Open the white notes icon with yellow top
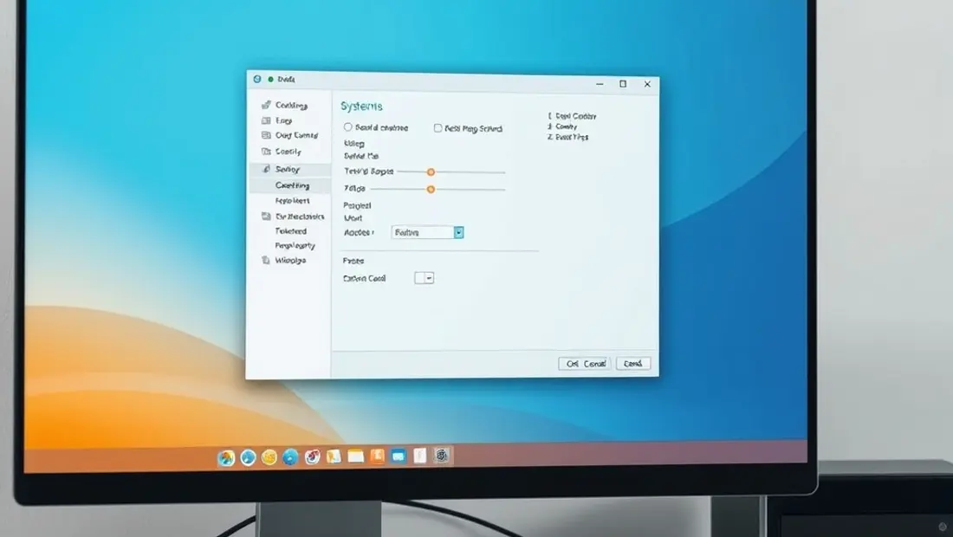953x537 pixels. click(x=355, y=456)
